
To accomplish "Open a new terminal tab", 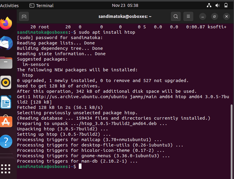I will point(24,16).
